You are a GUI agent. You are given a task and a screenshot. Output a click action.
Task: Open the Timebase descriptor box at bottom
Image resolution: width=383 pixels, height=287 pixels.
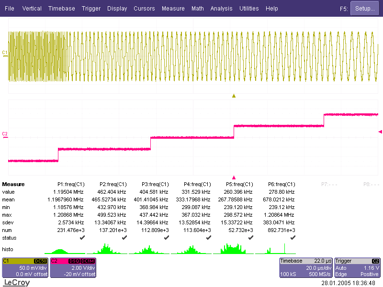point(305,267)
